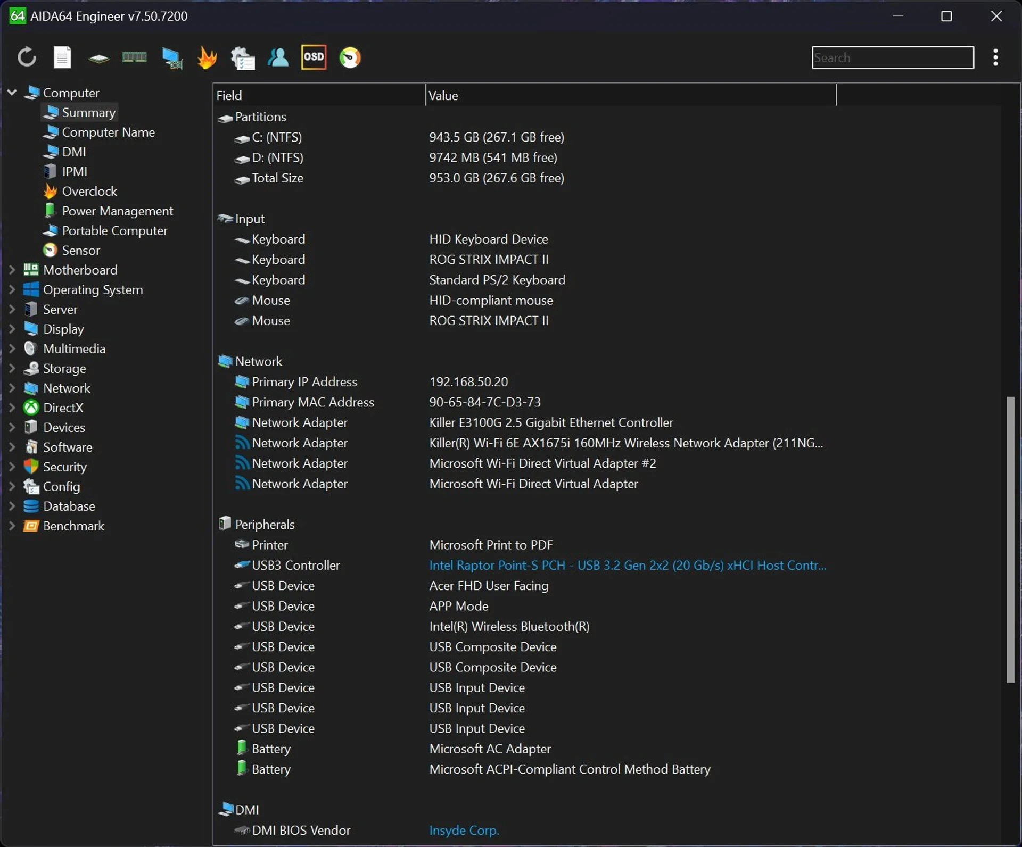Click the user/contact toolbar icon
The width and height of the screenshot is (1022, 847).
pyautogui.click(x=278, y=57)
